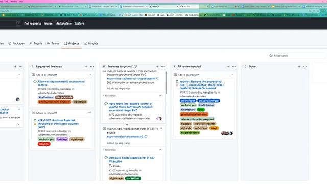Follow kubernetes/enhancements#3107 link

127,137
